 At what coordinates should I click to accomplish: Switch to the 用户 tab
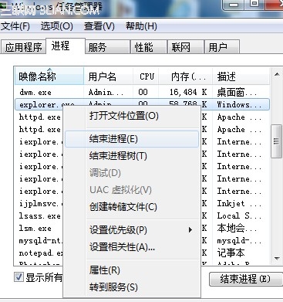pyautogui.click(x=222, y=47)
